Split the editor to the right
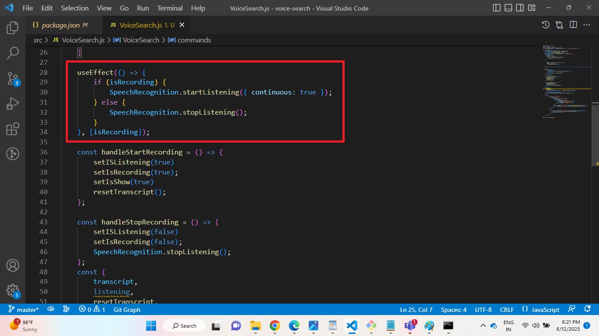The height and width of the screenshot is (336, 599). (573, 25)
